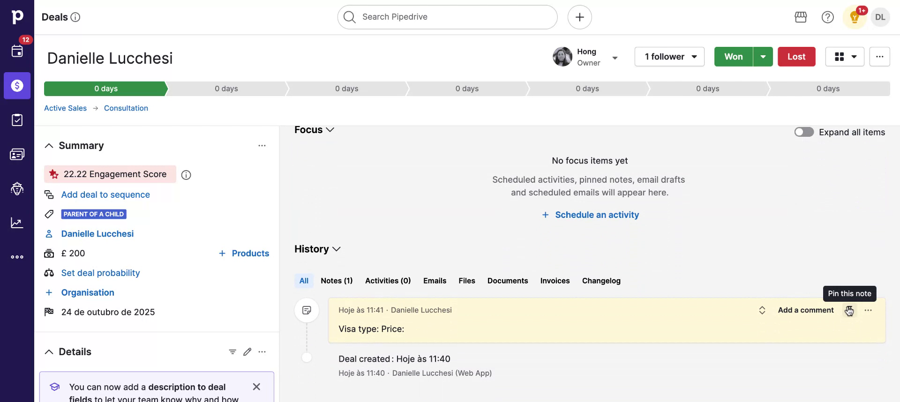Open the More menu in the sidebar
The width and height of the screenshot is (900, 402).
(17, 257)
